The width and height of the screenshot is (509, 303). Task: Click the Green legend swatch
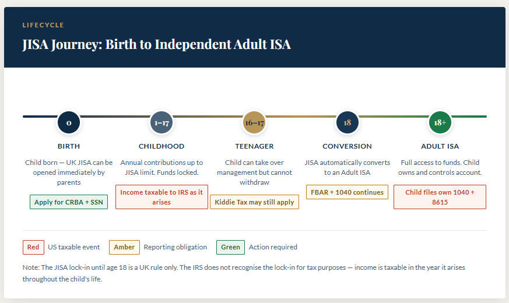(230, 247)
